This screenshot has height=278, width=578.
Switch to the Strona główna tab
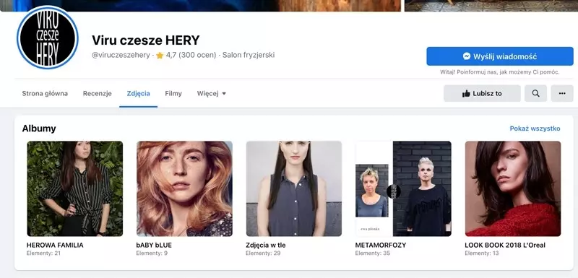pyautogui.click(x=45, y=94)
